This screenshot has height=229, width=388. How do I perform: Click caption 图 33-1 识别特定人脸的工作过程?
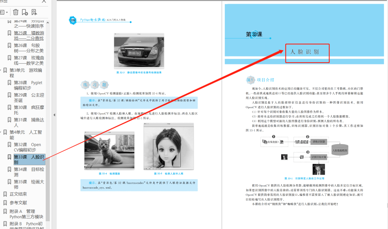304,178
